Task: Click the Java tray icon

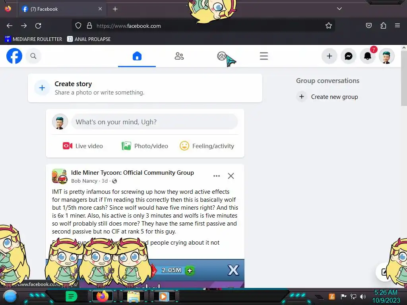Action: pyautogui.click(x=332, y=296)
